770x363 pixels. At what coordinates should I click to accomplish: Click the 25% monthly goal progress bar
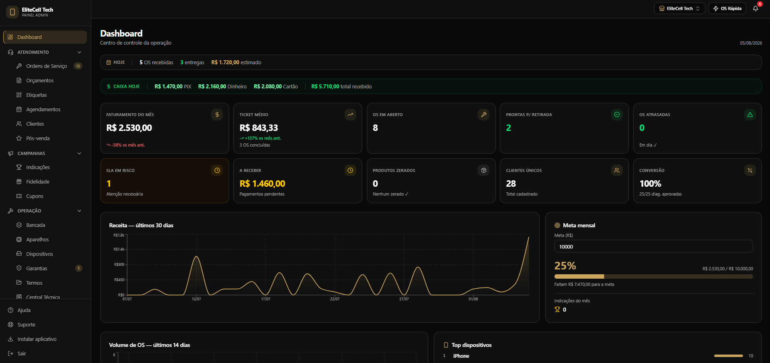(653, 276)
